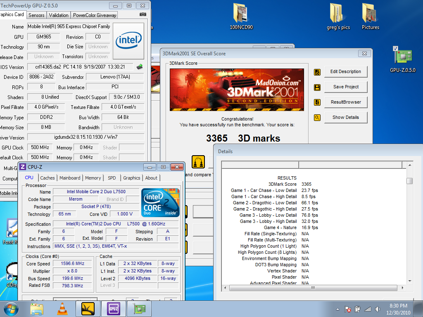423x317 pixels.
Task: Click the GPU-Z Device ID value 8086 - 2A02
Action: (42, 77)
